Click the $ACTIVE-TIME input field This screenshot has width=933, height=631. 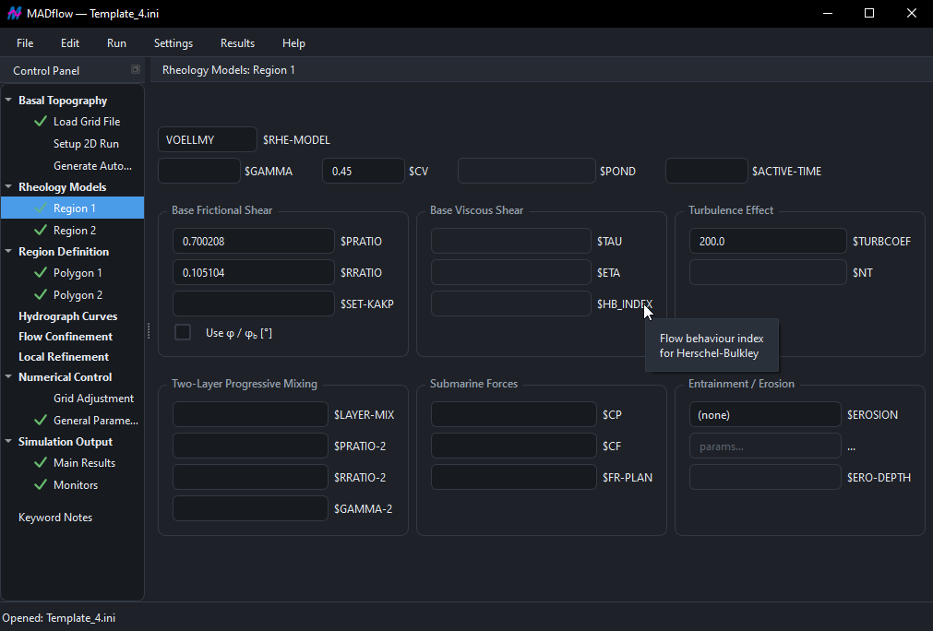707,171
